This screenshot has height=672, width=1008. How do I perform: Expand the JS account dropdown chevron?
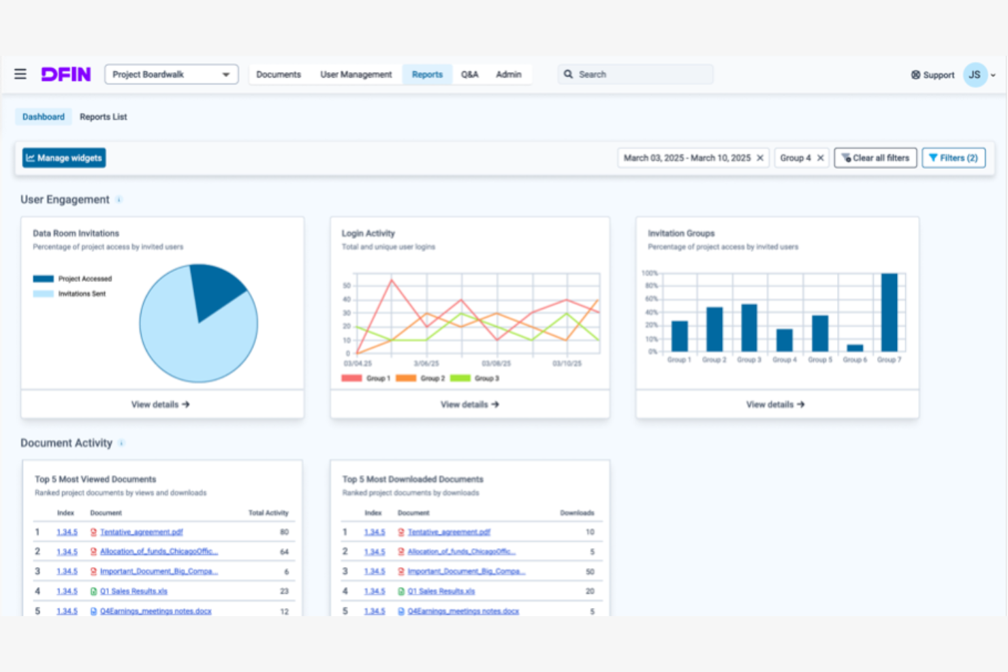992,75
